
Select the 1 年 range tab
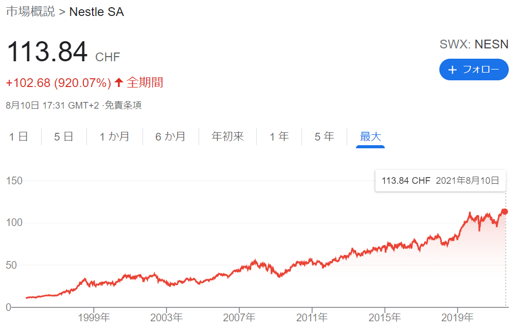(279, 136)
